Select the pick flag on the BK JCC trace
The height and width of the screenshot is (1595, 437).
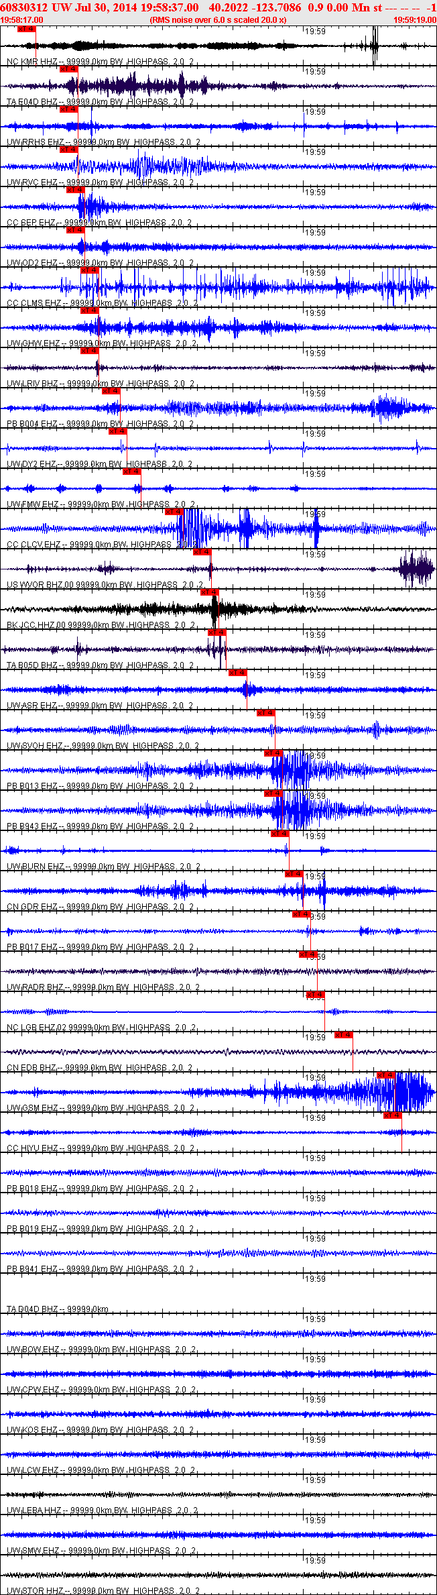pyautogui.click(x=210, y=592)
